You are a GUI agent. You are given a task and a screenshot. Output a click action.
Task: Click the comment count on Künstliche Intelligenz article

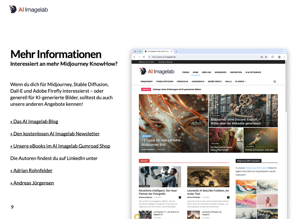click(180, 198)
